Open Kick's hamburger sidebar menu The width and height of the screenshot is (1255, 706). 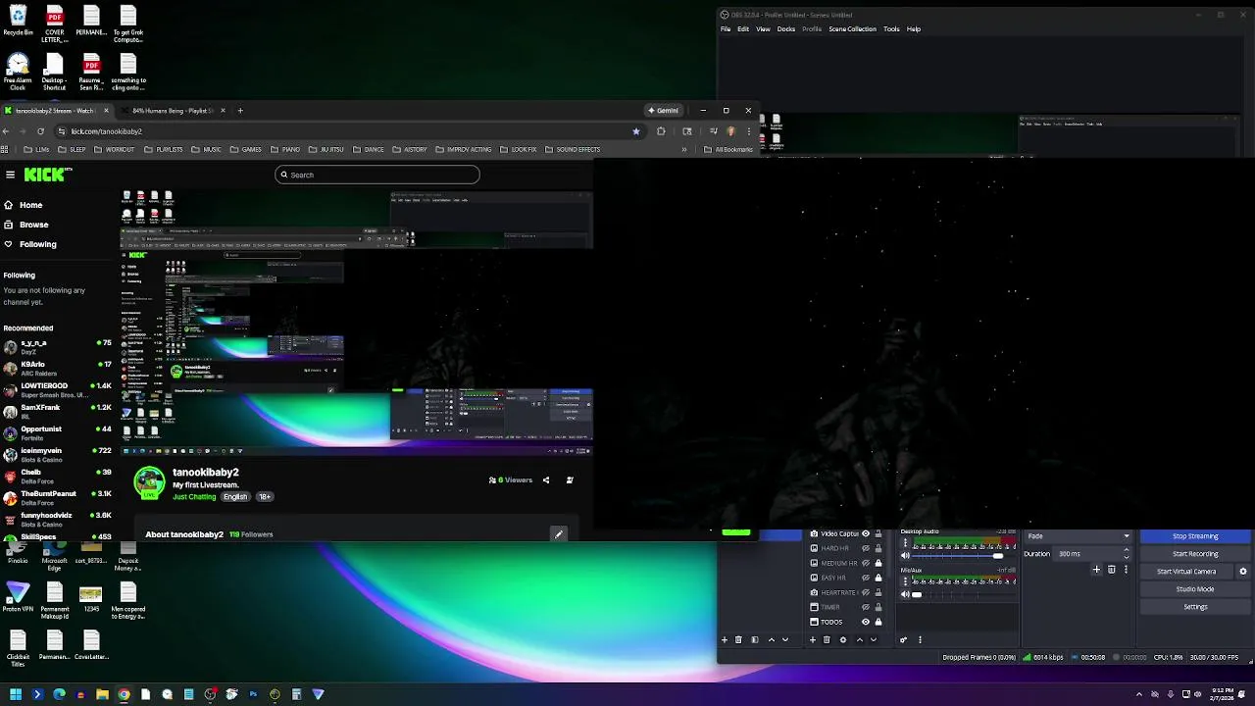[10, 175]
